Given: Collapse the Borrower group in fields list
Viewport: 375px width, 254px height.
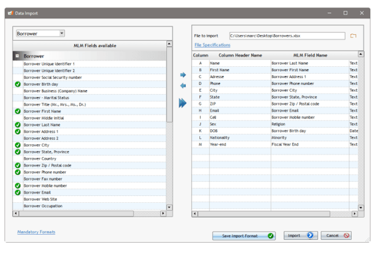Looking at the screenshot, I should (17, 56).
